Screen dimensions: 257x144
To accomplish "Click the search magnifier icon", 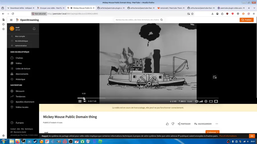I will tap(161, 20).
